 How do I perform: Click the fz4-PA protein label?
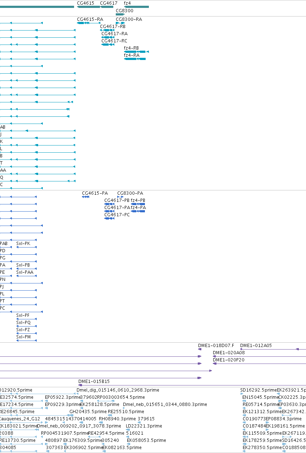[138, 208]
